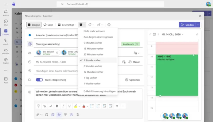Screen dimensions: 213x122
Task: Click the format painter icon
Action: pyautogui.click(x=39, y=106)
